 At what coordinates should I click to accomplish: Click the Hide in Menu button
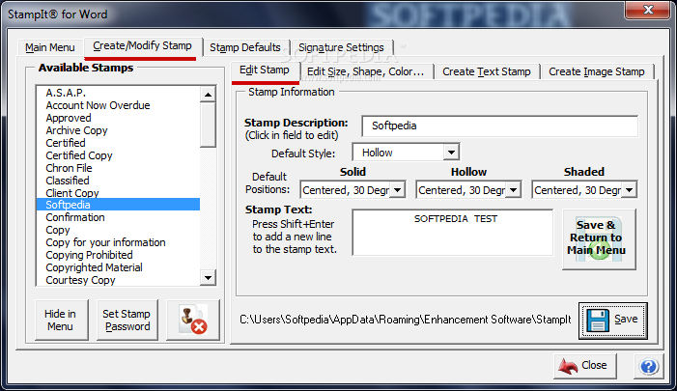pyautogui.click(x=61, y=320)
